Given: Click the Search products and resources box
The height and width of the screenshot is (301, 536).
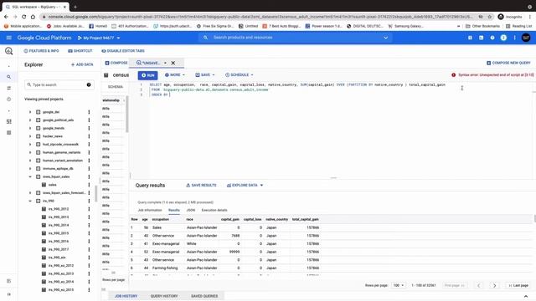Looking at the screenshot, I should 296,38.
